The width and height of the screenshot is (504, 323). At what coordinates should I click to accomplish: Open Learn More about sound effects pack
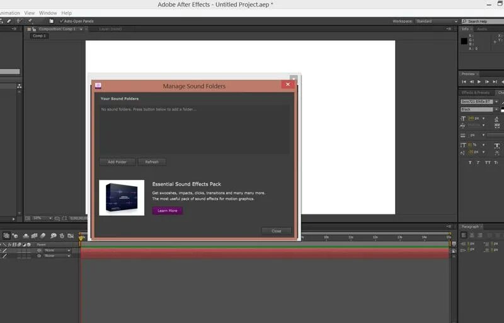point(168,211)
